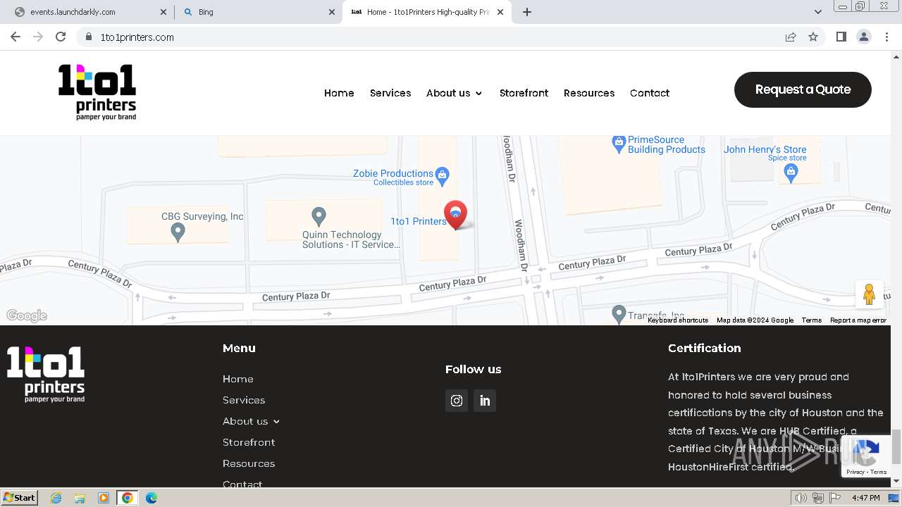Select the Transafe Inc map marker
The height and width of the screenshot is (507, 902).
click(x=619, y=314)
